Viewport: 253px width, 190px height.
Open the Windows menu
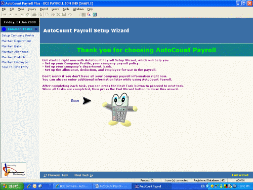pyautogui.click(x=78, y=9)
